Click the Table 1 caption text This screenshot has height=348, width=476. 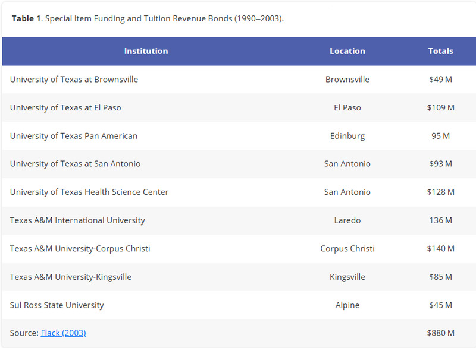(x=148, y=18)
